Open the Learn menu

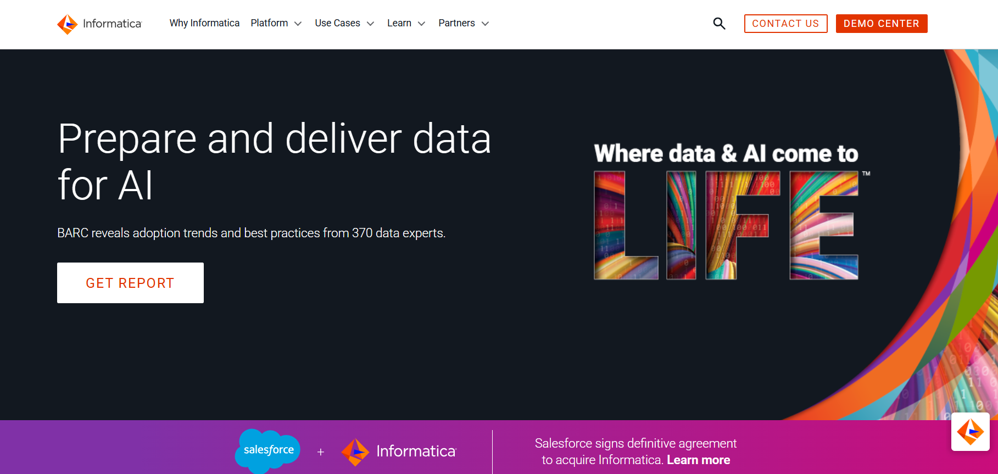[x=399, y=23]
